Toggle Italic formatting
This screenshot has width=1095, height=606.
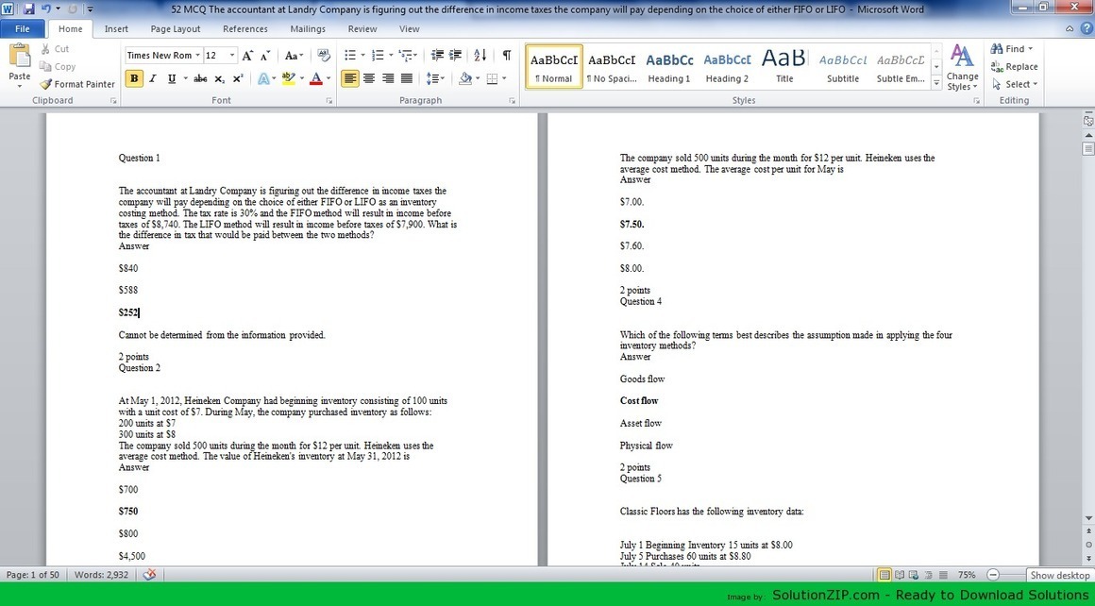tap(153, 79)
